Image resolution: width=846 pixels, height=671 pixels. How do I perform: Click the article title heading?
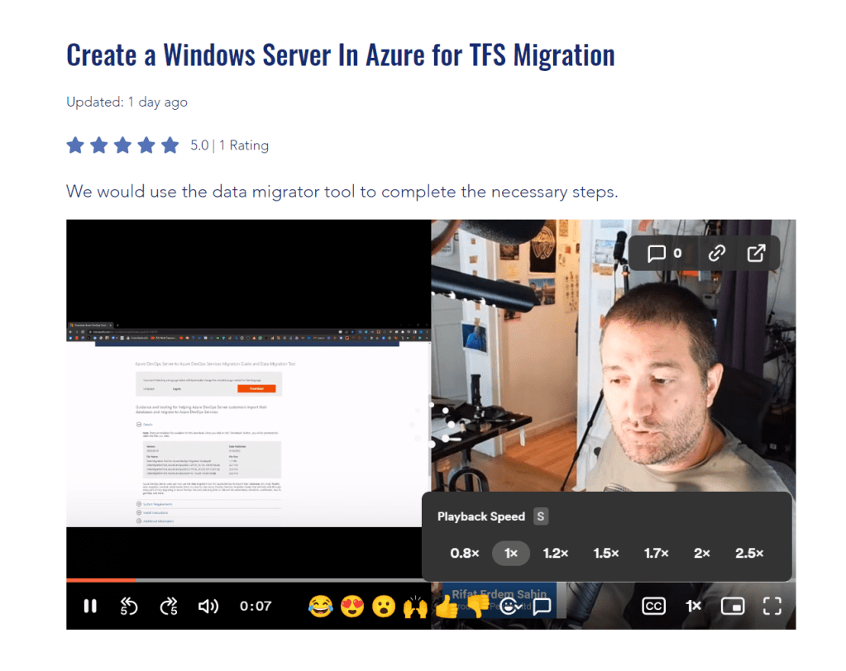[x=341, y=55]
